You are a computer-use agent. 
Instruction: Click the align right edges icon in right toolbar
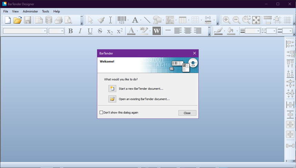point(290,54)
